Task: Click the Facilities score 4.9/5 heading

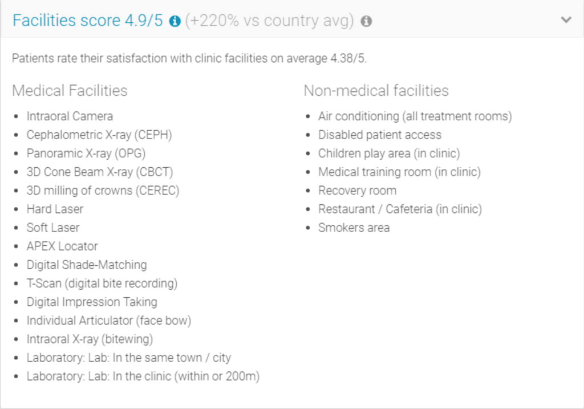Action: pos(87,21)
